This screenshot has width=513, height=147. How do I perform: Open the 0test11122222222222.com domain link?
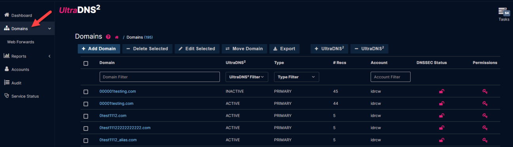click(x=125, y=128)
